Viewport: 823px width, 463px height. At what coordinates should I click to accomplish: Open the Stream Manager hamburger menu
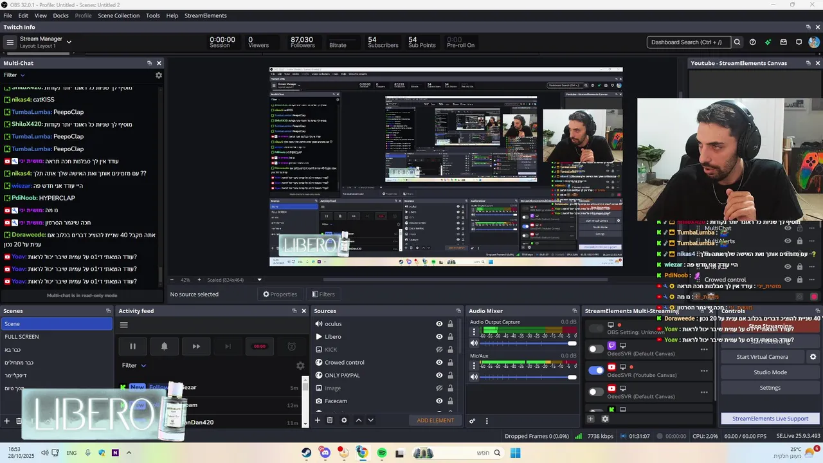[10, 42]
